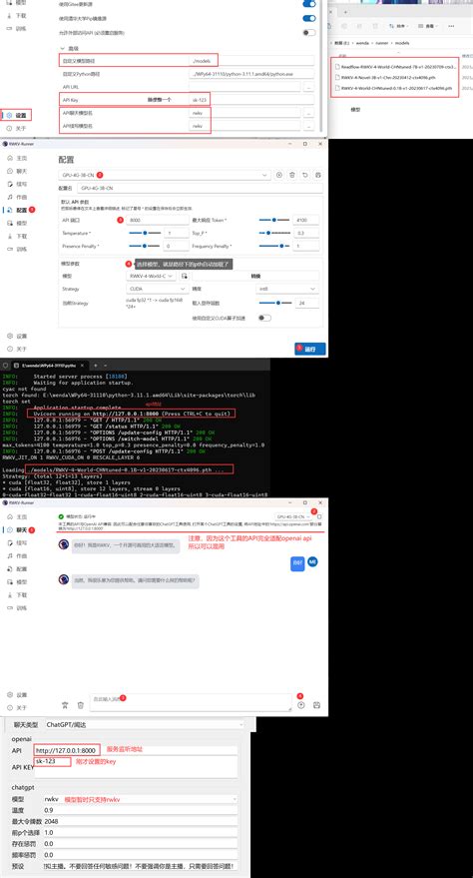Open the RWKV-4-World model dropdown
Viewport: 473px width, 878px height.
pyautogui.click(x=151, y=276)
